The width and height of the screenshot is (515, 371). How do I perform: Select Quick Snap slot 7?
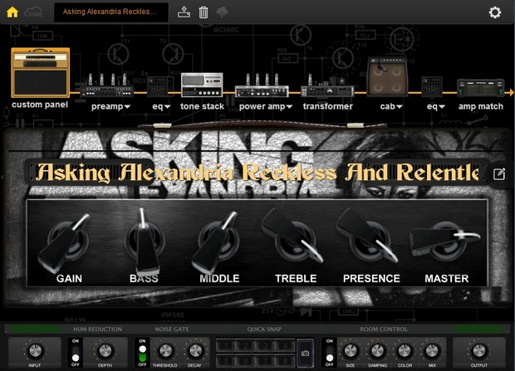pyautogui.click(x=266, y=361)
